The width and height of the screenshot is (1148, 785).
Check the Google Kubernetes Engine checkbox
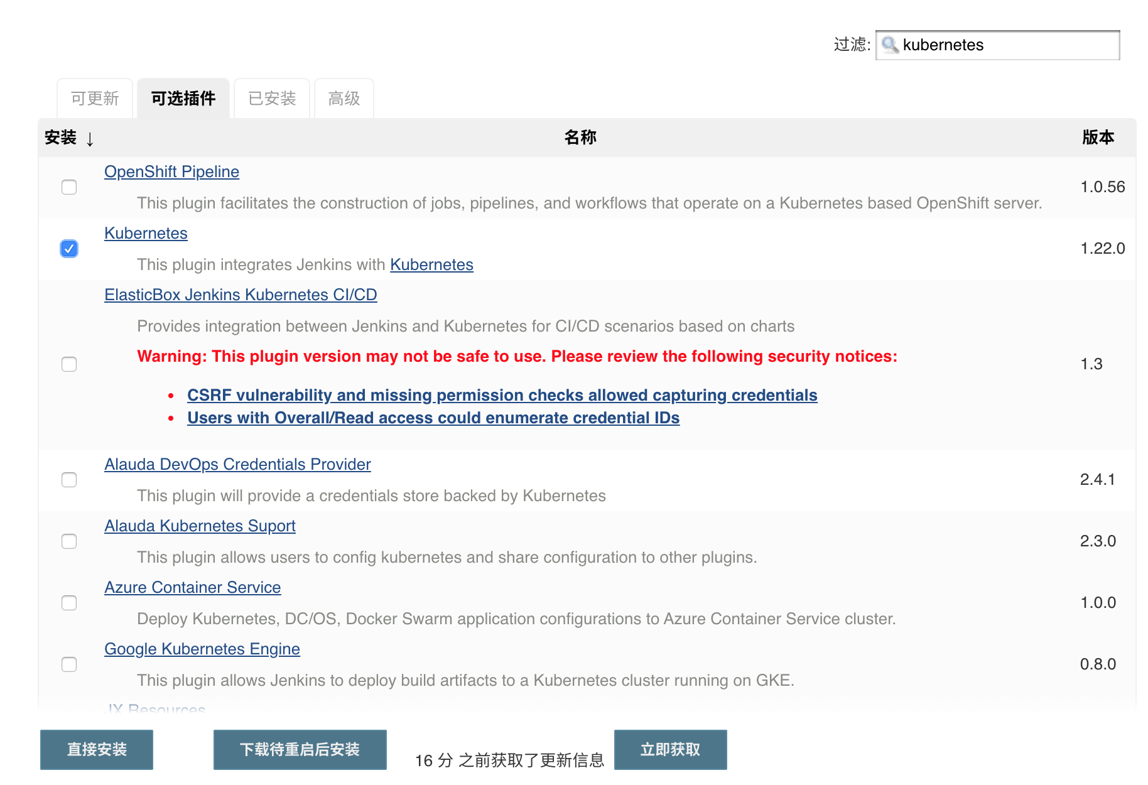[69, 664]
